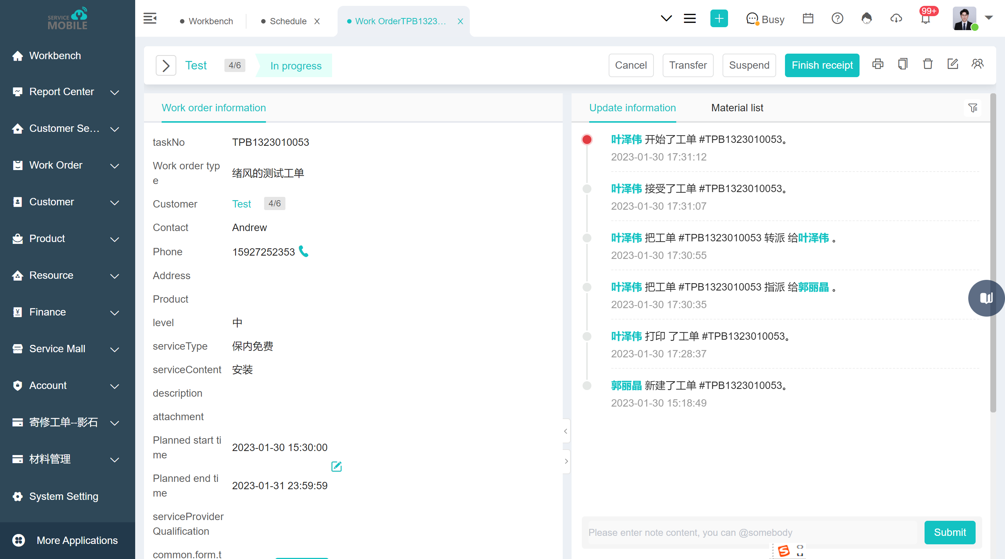Copy the work order
This screenshot has width=1005, height=559.
[903, 64]
